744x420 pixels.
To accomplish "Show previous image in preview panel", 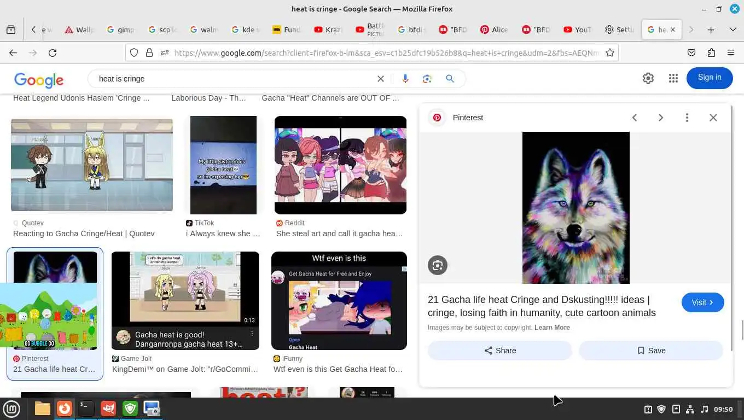I will pos(635,118).
